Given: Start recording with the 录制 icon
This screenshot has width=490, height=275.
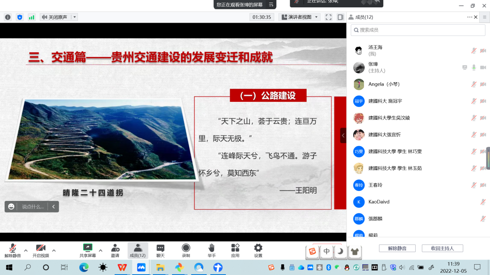Looking at the screenshot, I should pos(186,250).
